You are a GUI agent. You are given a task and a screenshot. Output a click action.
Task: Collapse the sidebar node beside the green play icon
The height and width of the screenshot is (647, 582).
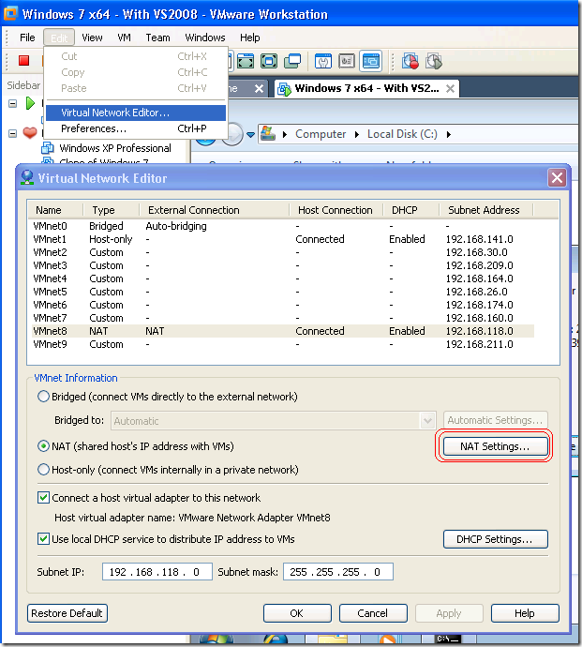point(13,103)
